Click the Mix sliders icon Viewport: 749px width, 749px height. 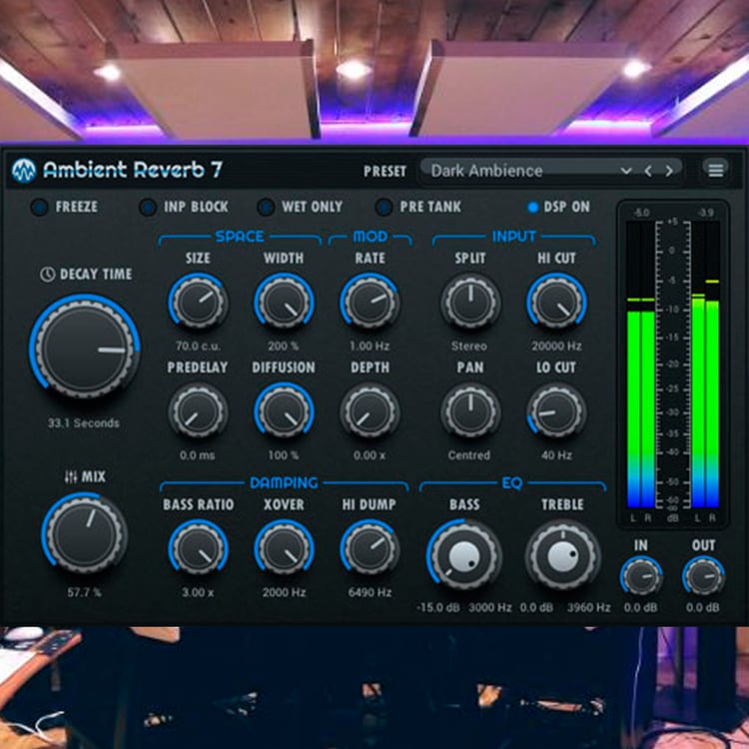point(70,476)
